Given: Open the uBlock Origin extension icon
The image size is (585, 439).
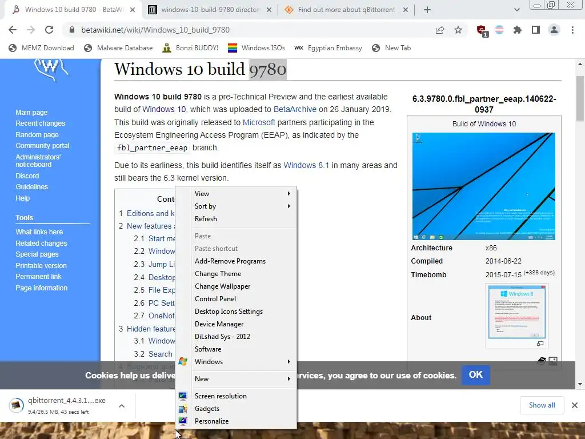Looking at the screenshot, I should coord(482,30).
